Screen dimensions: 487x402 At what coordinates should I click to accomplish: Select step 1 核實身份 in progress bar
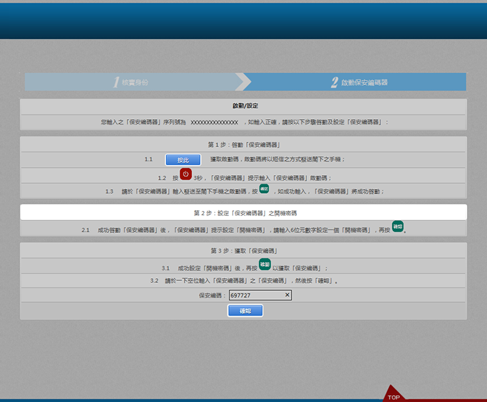[x=133, y=82]
